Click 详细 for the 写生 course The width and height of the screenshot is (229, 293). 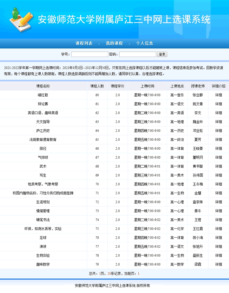[x=218, y=175]
